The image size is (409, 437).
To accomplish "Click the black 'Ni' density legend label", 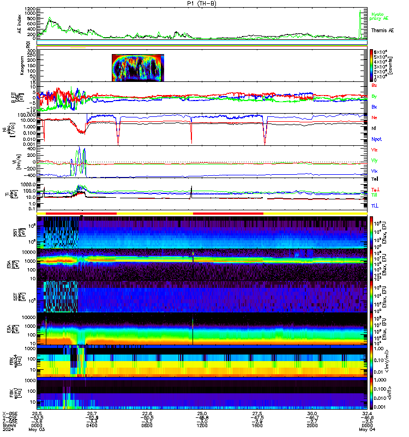I will (x=374, y=128).
